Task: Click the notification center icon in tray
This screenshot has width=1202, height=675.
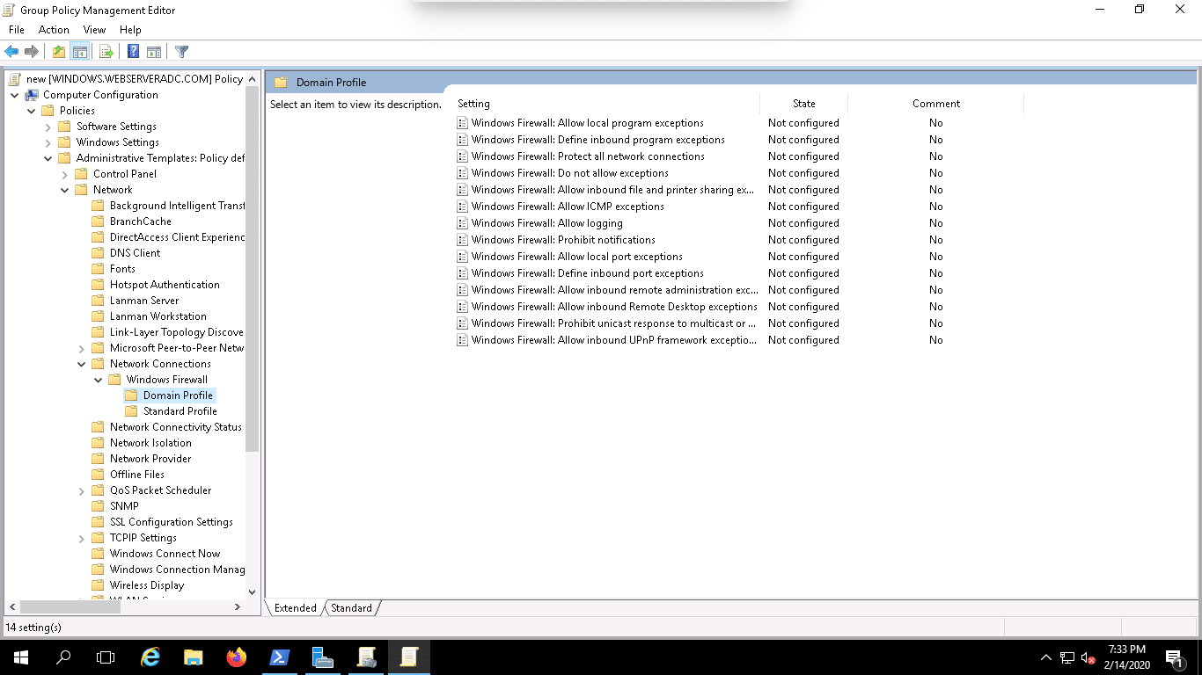Action: click(x=1173, y=657)
